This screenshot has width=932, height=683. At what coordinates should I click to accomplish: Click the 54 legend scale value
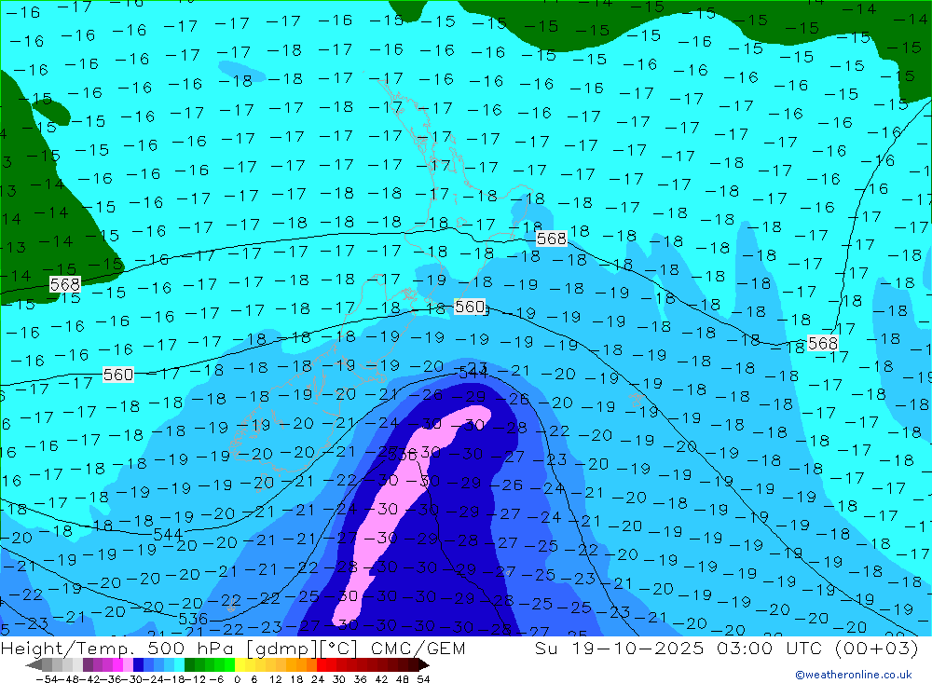point(423,679)
